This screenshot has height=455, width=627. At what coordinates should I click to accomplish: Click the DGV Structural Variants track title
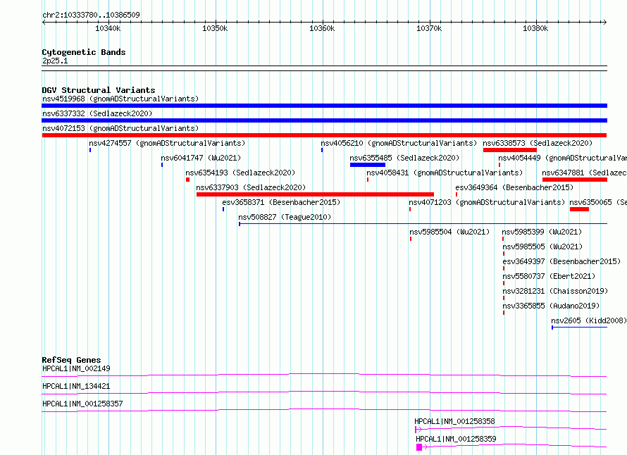point(99,90)
